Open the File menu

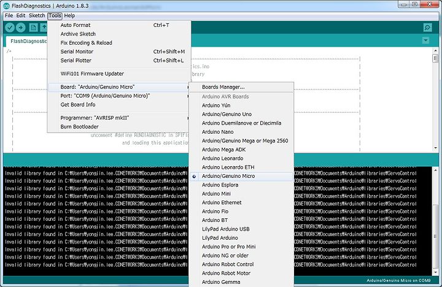tap(9, 15)
